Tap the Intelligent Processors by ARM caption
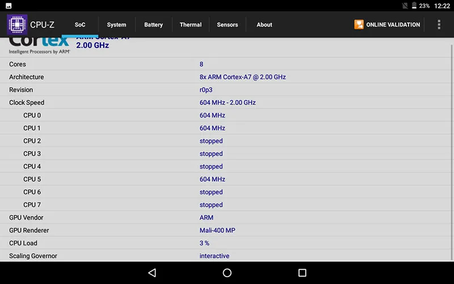The width and height of the screenshot is (454, 284). tap(39, 52)
